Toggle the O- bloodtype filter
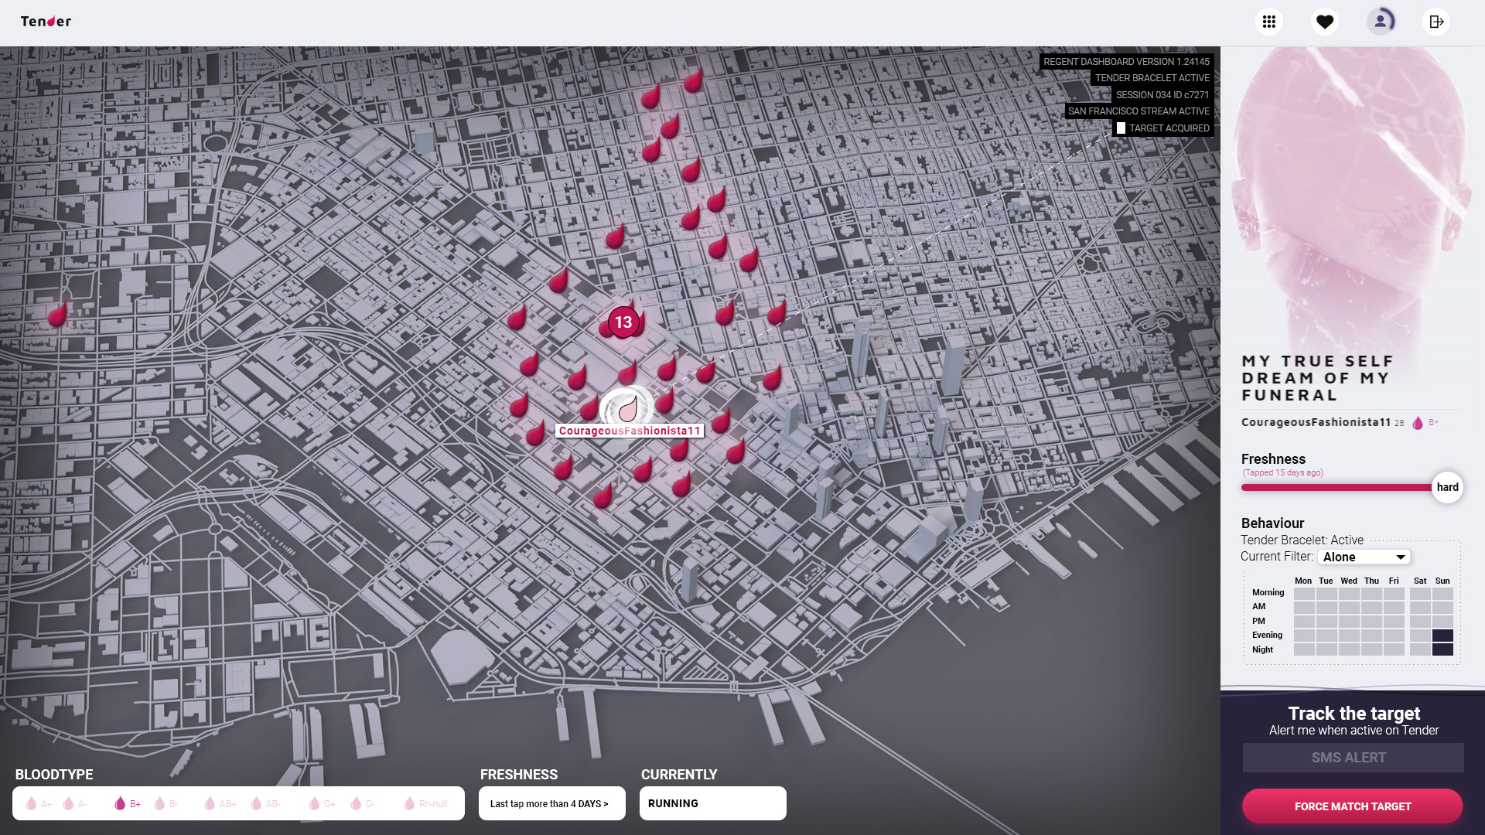This screenshot has height=835, width=1485. click(x=363, y=804)
